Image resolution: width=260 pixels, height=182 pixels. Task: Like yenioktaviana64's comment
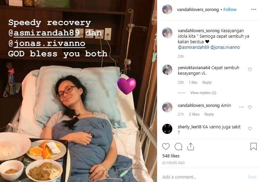click(250, 70)
